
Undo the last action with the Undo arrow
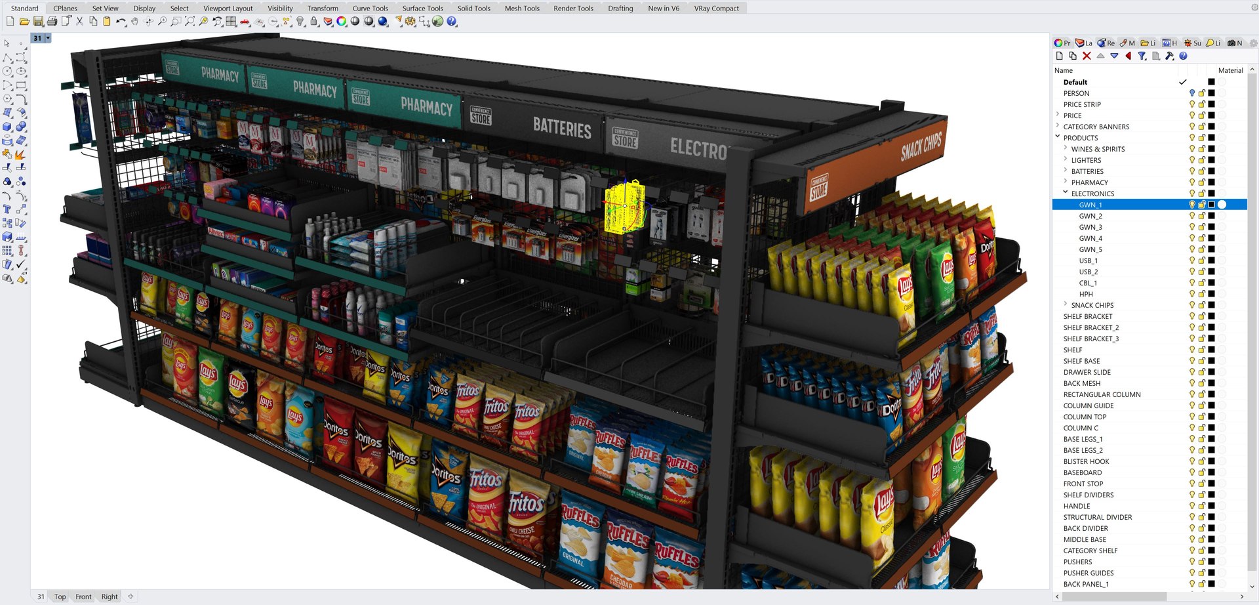(121, 22)
